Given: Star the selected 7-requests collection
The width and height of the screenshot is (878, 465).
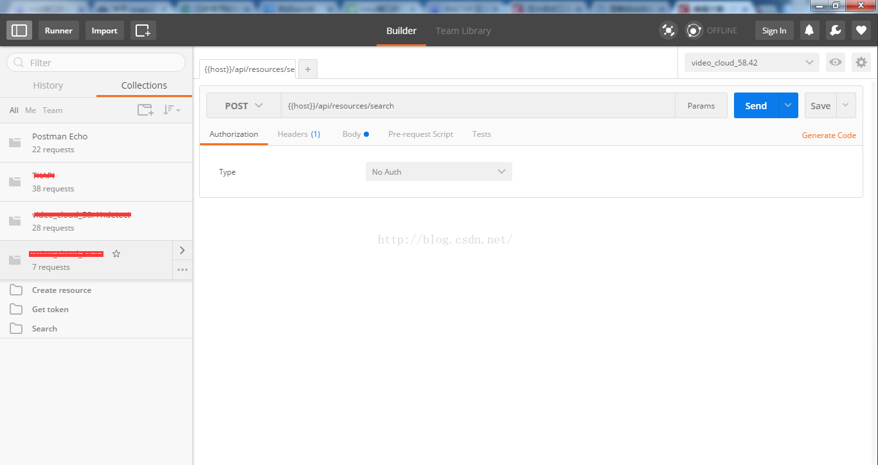Looking at the screenshot, I should [116, 254].
